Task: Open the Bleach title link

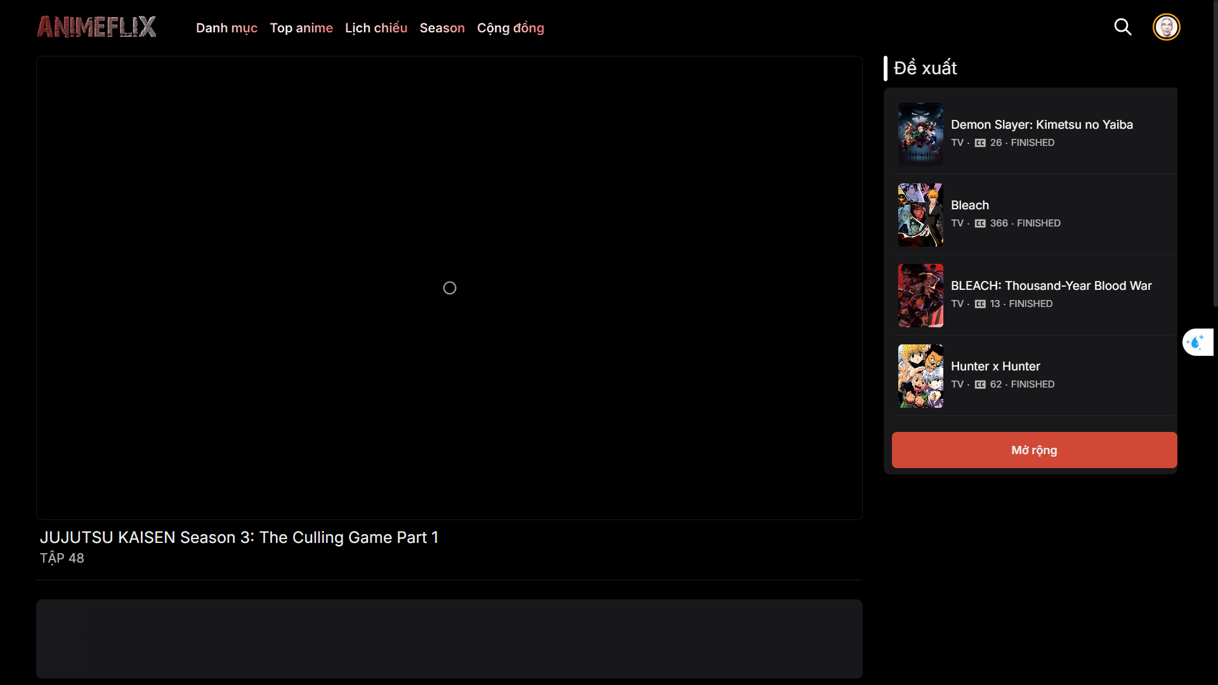Action: [x=969, y=205]
